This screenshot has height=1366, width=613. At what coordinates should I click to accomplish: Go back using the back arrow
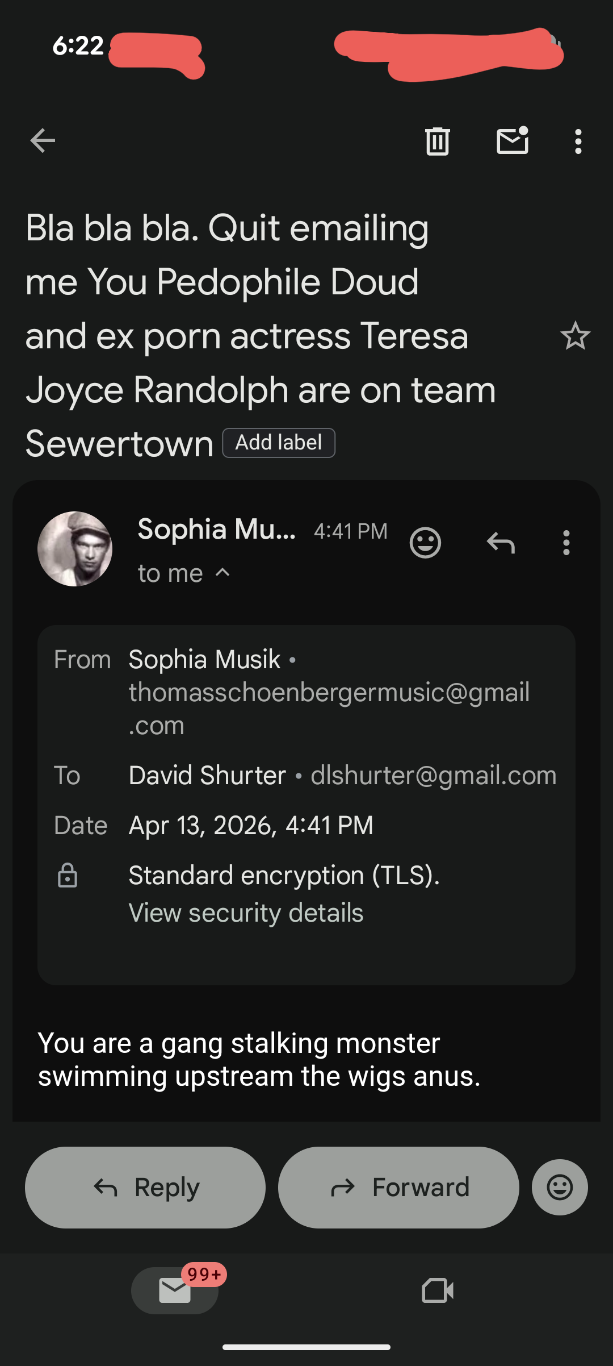(x=43, y=141)
